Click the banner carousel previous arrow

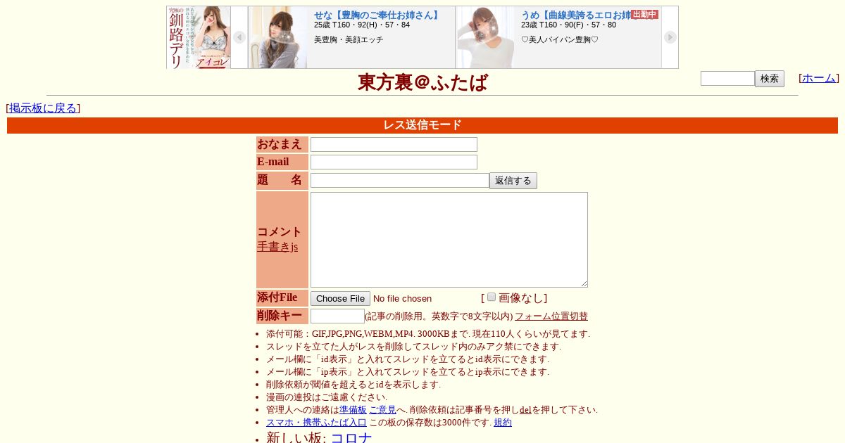[x=239, y=37]
